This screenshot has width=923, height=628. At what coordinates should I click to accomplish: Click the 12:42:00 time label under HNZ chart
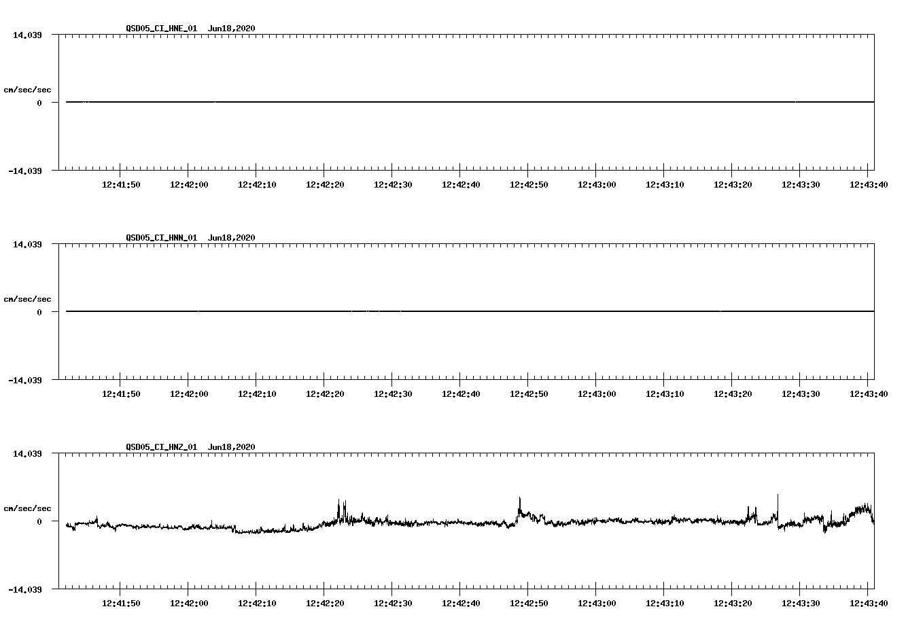pos(189,603)
